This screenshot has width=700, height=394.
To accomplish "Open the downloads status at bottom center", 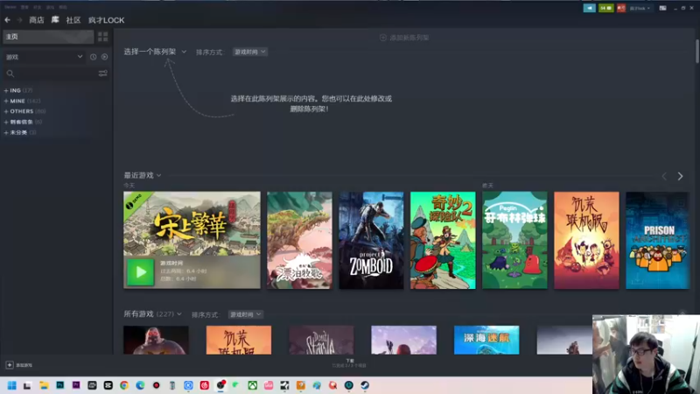I will pos(349,363).
